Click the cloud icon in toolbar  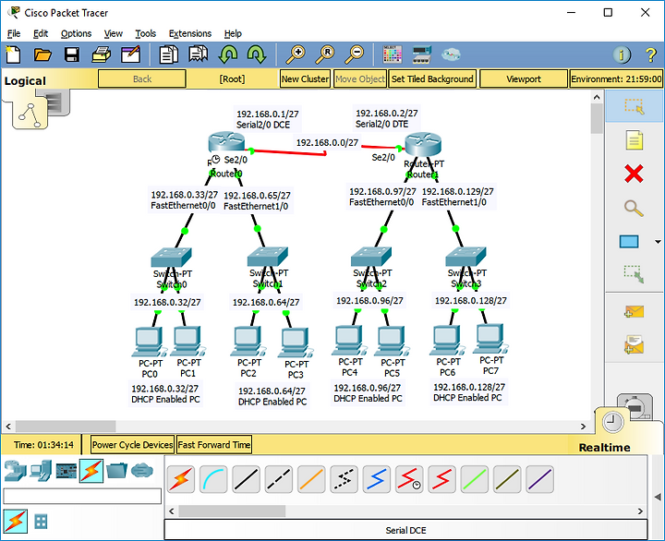(451, 54)
